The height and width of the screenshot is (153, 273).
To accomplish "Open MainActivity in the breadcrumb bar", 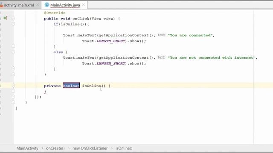I will click(27, 148).
